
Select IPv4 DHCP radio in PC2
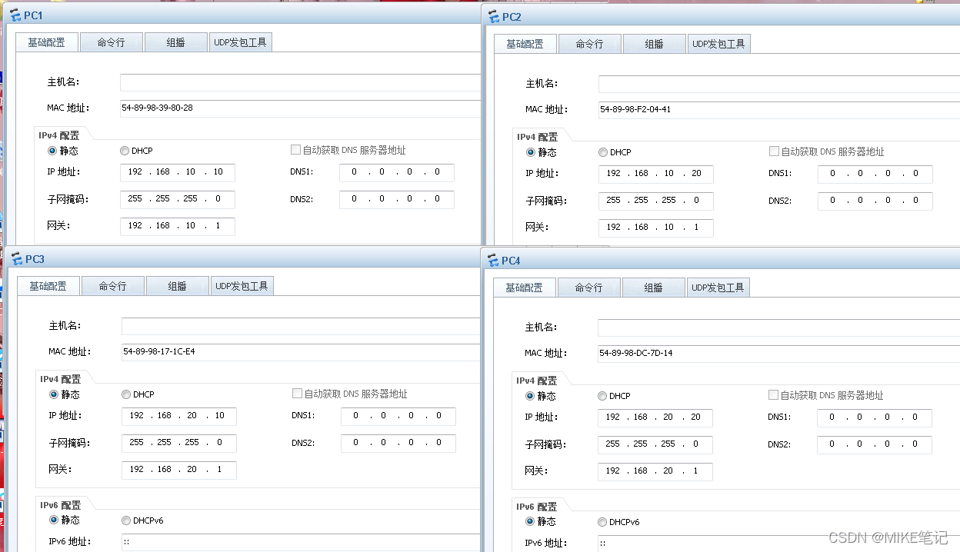603,152
